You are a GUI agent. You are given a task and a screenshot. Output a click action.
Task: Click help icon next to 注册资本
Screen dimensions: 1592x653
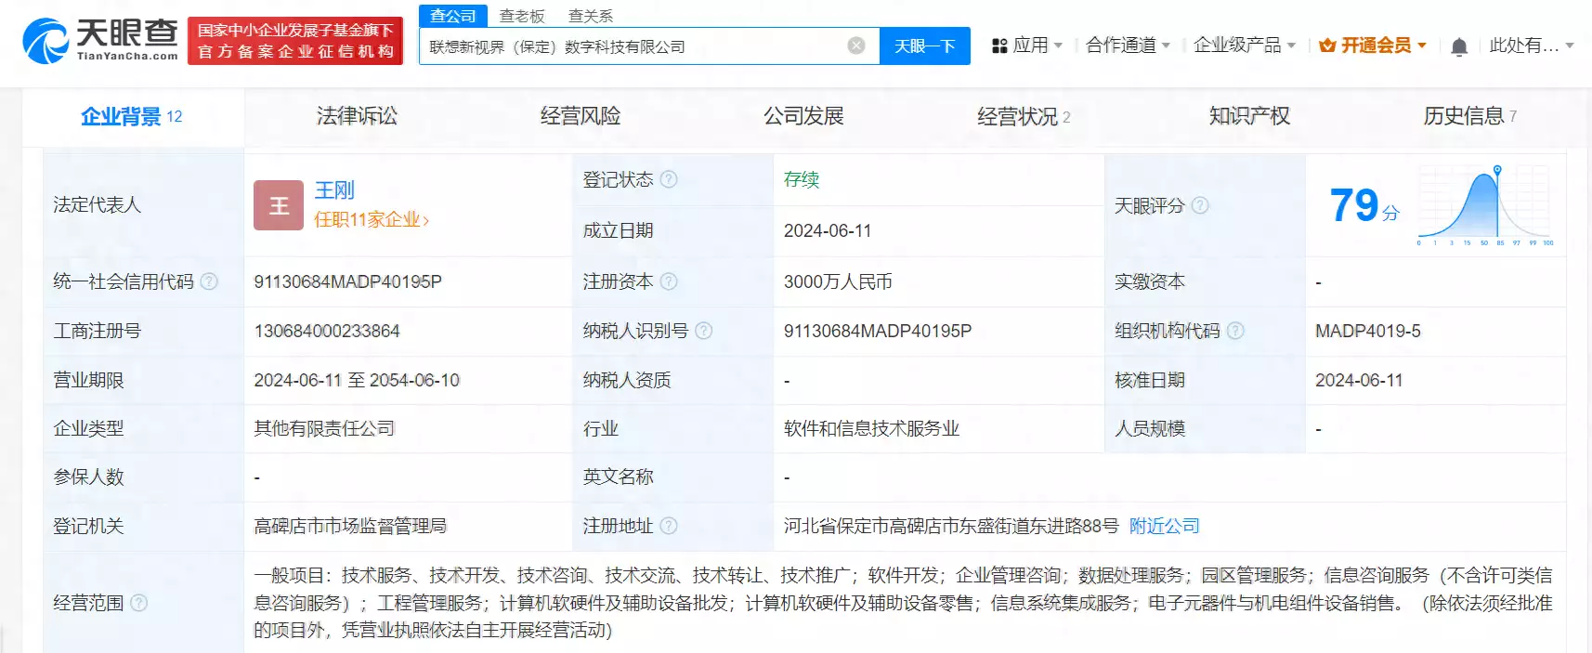tap(669, 281)
